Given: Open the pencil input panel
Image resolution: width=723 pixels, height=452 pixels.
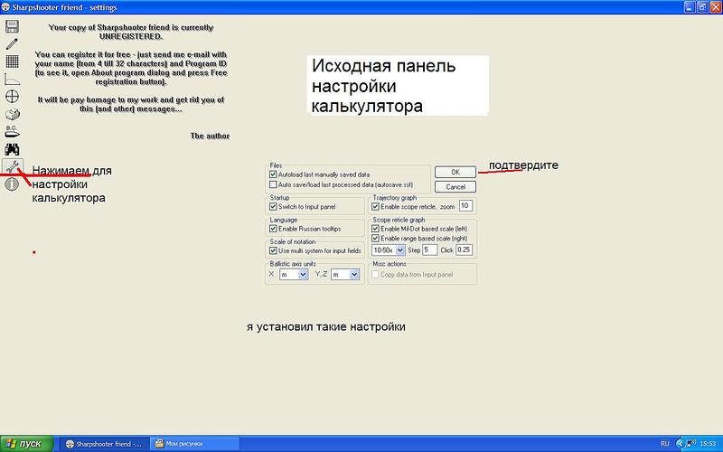Looking at the screenshot, I should tap(12, 43).
